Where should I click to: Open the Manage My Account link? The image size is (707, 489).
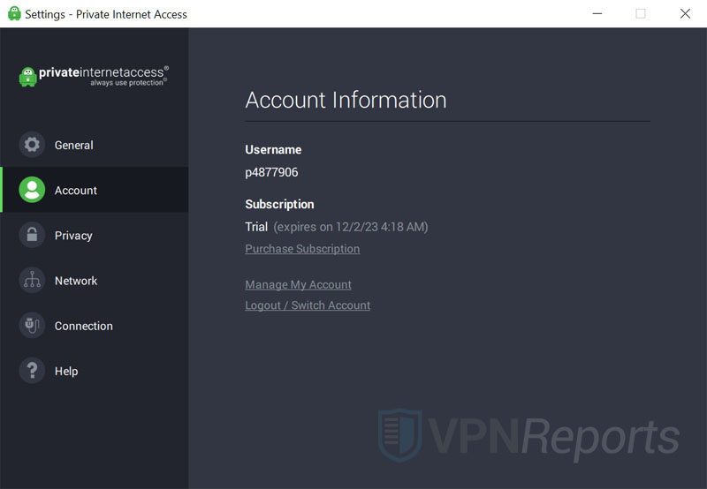coord(298,285)
